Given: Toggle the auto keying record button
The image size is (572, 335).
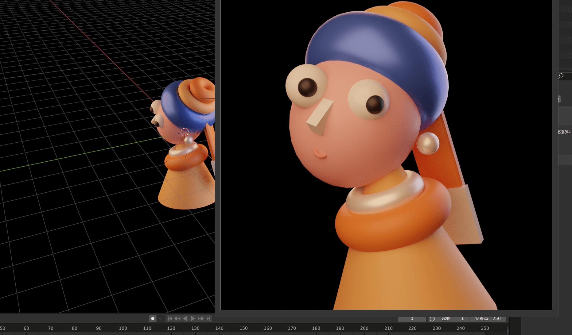Looking at the screenshot, I should (x=153, y=318).
